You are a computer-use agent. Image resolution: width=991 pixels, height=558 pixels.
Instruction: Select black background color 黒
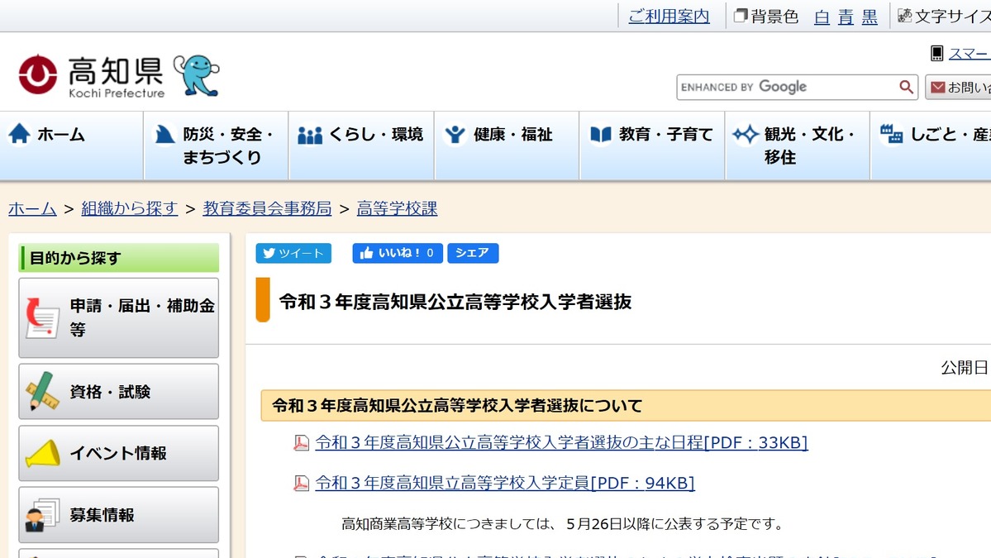(x=870, y=17)
